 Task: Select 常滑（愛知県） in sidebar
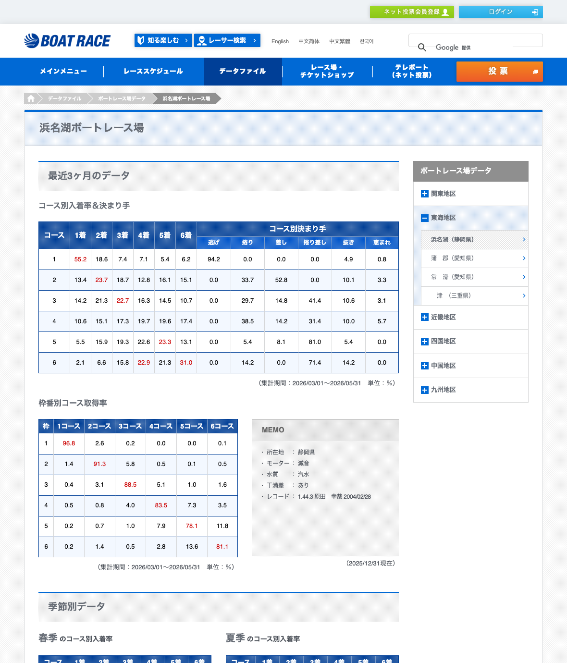475,277
